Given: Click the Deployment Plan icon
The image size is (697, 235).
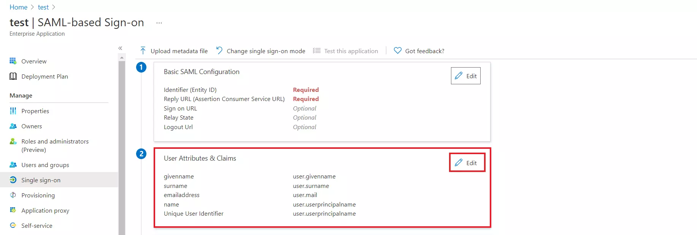Looking at the screenshot, I should pyautogui.click(x=13, y=76).
